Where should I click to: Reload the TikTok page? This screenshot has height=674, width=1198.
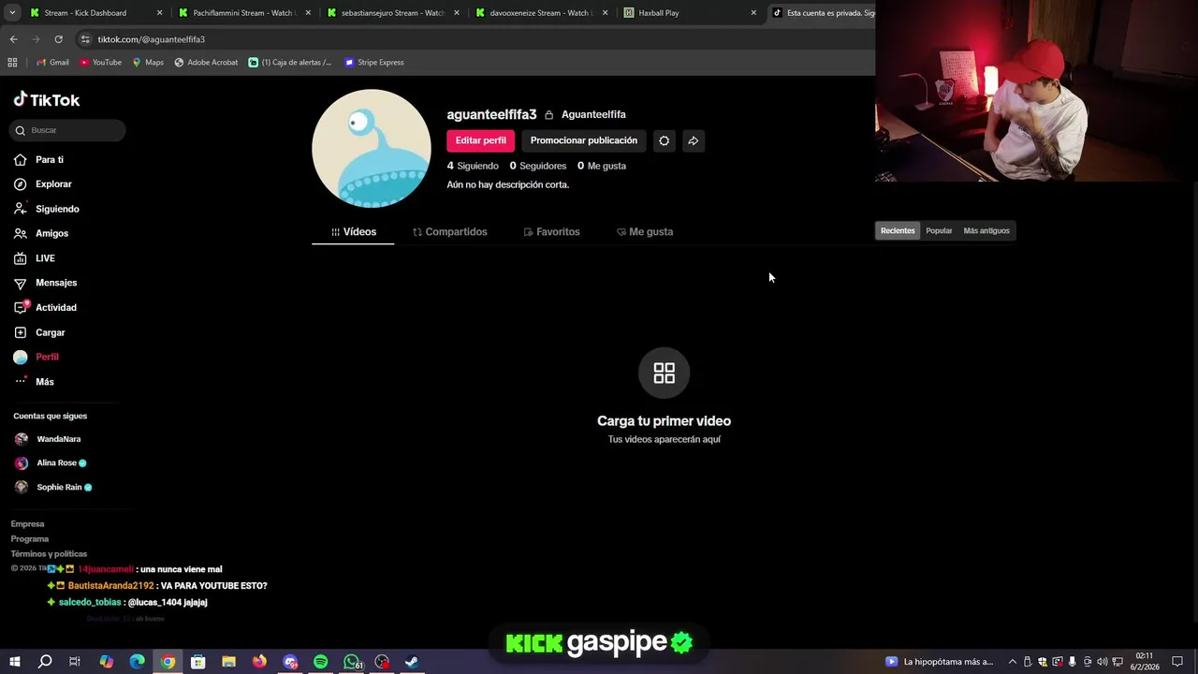58,39
